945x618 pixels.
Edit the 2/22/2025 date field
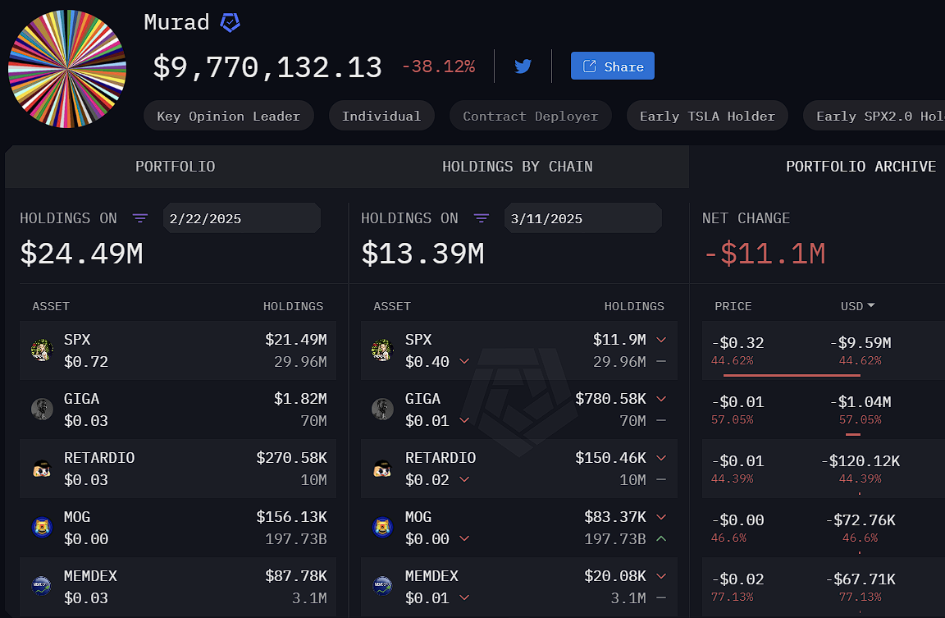(241, 218)
